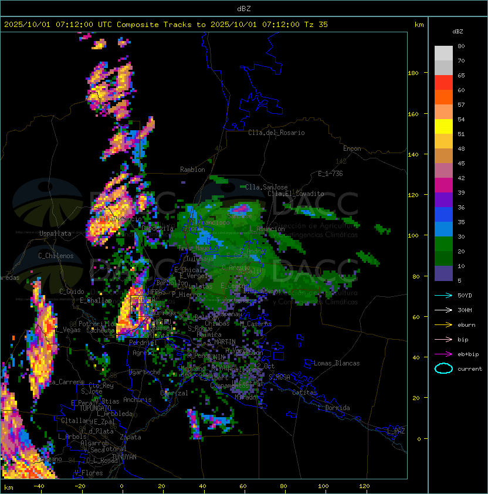Click the magenta eb+bip arrow in legend
This screenshot has height=494, width=488.
coord(443,354)
